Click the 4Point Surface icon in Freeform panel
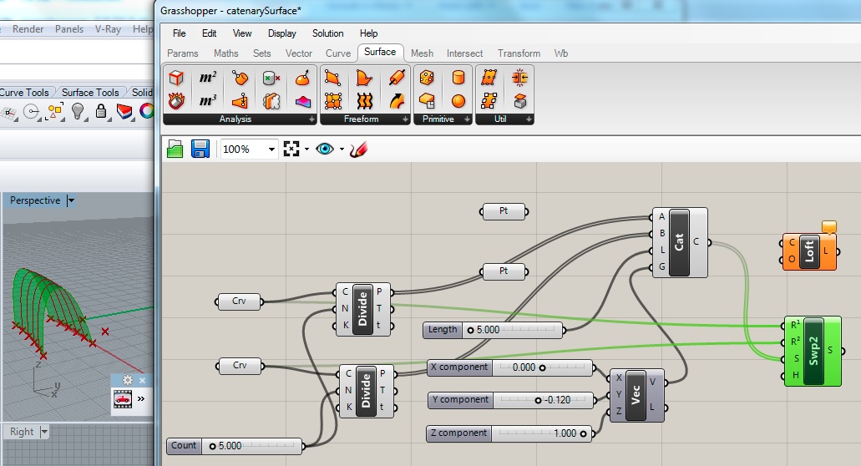Image resolution: width=861 pixels, height=466 pixels. click(x=332, y=78)
